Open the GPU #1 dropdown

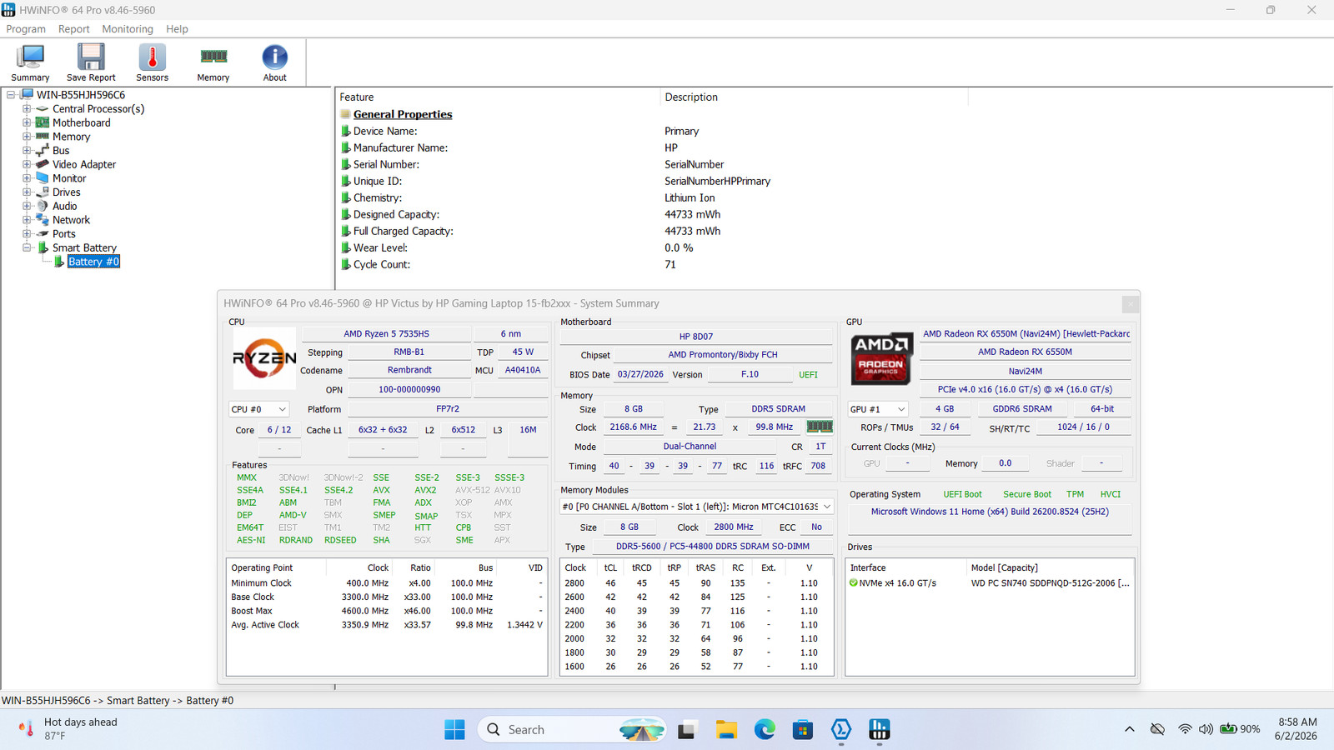tap(877, 409)
